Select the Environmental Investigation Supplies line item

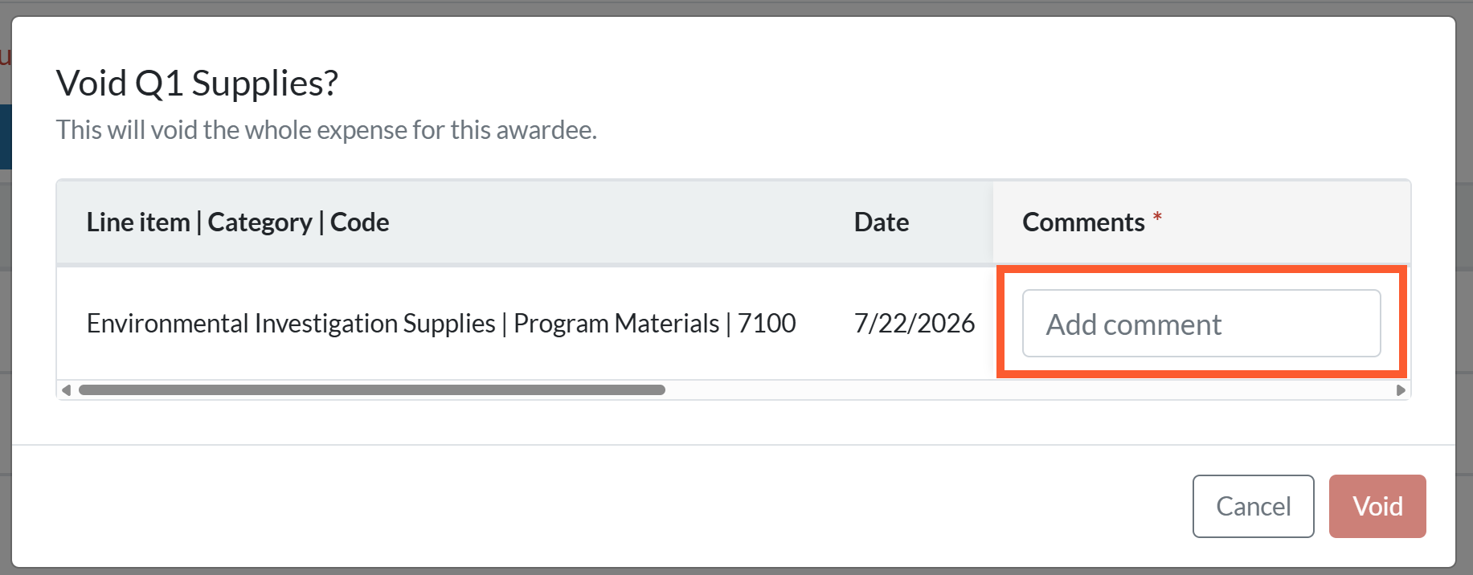click(291, 324)
